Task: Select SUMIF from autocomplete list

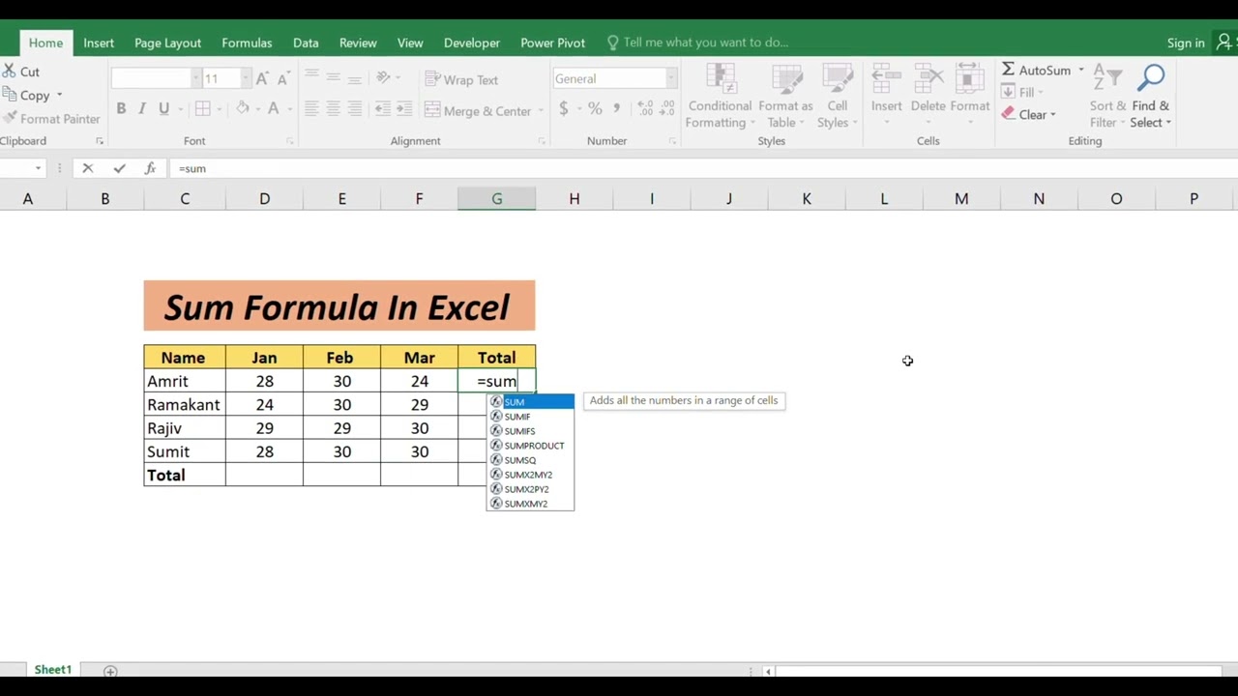Action: click(x=530, y=417)
